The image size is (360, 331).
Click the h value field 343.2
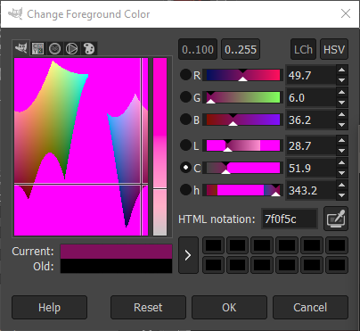click(x=311, y=190)
